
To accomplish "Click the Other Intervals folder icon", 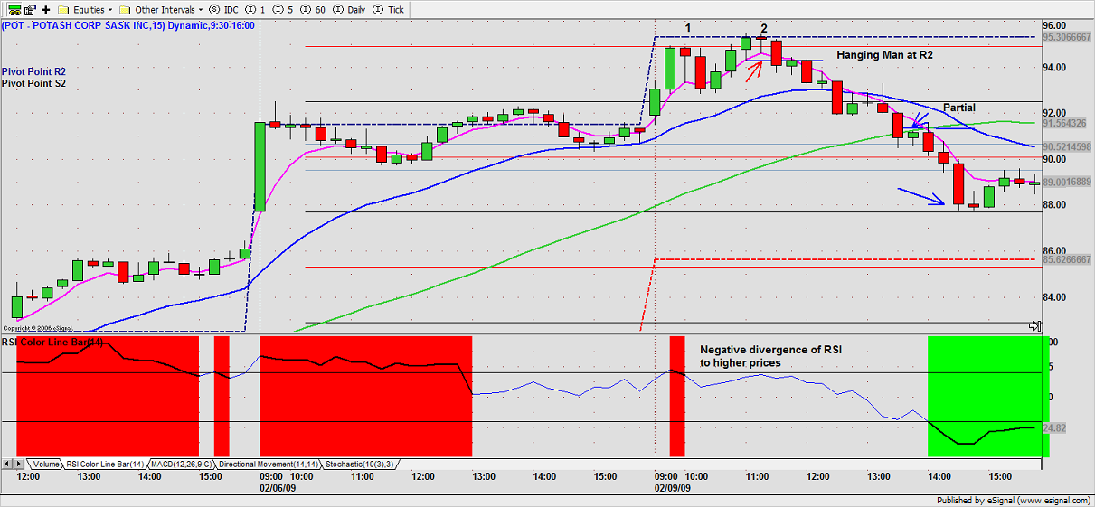I will 127,9.
